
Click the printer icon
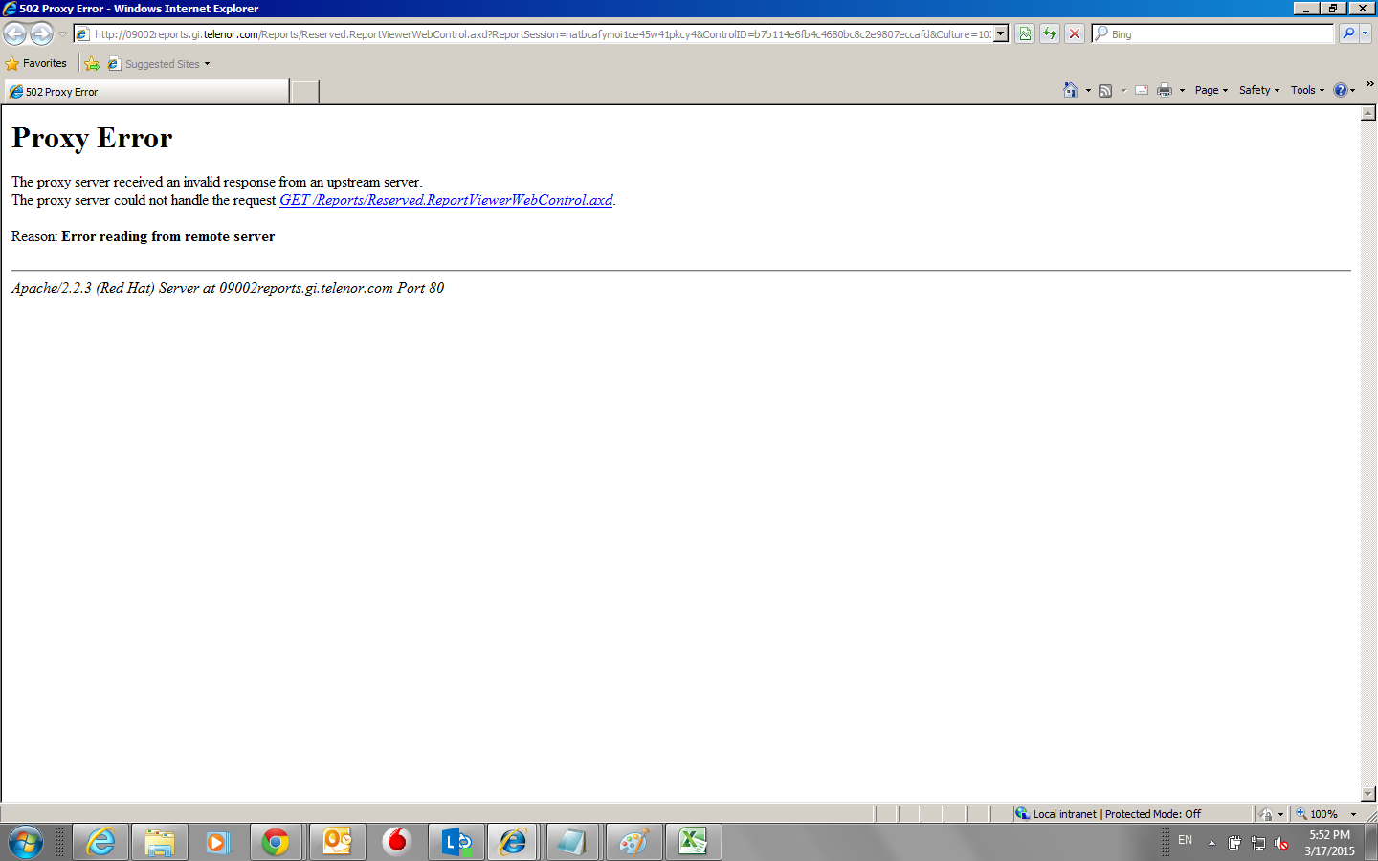coord(1164,90)
